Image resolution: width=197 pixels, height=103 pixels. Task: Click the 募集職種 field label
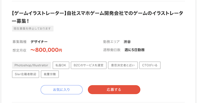[19, 42]
